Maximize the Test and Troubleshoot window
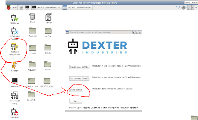This screenshot has height=120, width=198. point(137,32)
